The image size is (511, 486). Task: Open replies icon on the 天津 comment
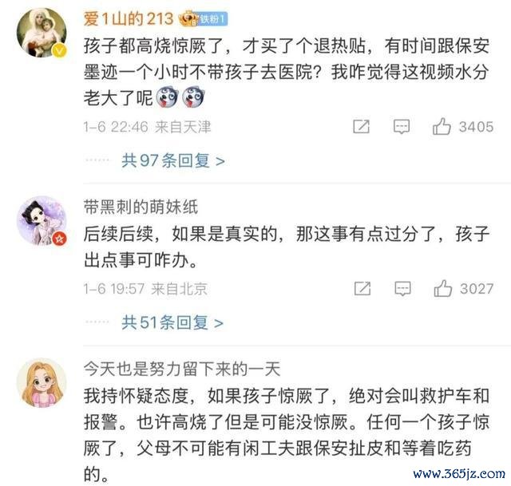click(402, 126)
